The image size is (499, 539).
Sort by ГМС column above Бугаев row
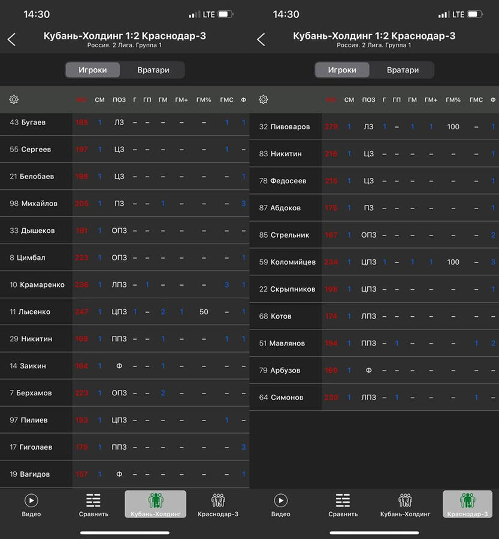point(226,99)
